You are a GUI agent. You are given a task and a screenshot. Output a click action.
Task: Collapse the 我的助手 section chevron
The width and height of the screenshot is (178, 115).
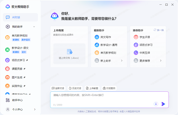34,27
